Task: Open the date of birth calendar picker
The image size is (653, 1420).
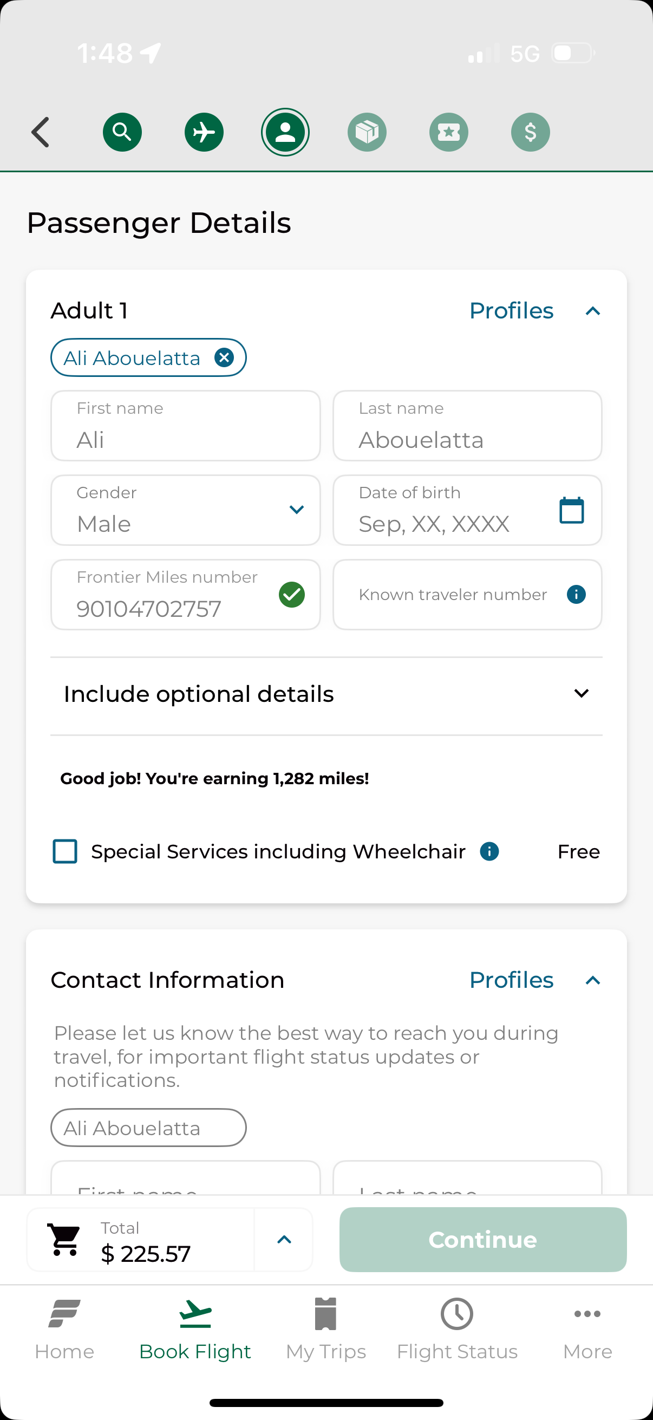Action: (x=571, y=510)
